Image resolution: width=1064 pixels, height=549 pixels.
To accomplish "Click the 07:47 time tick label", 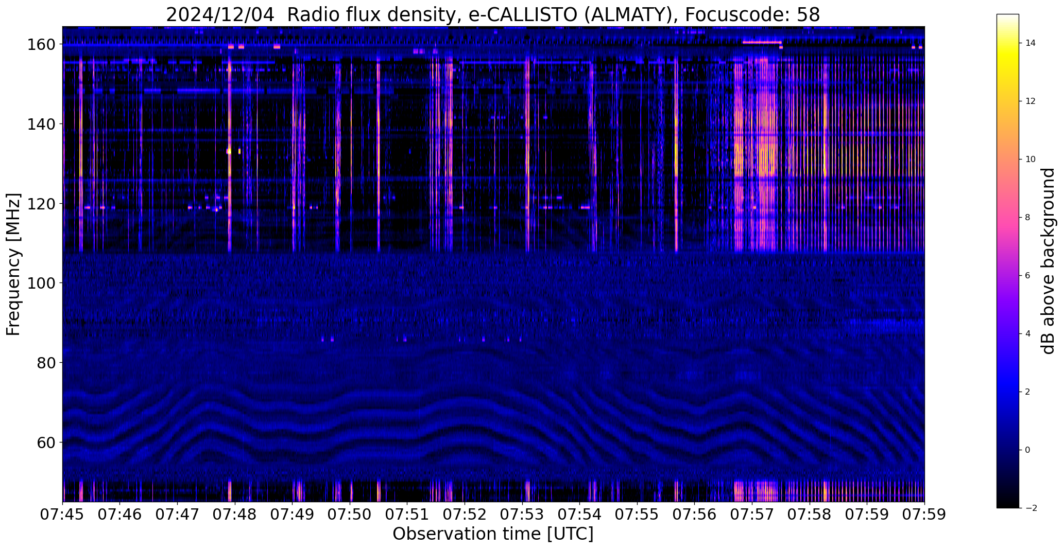I will coord(178,515).
